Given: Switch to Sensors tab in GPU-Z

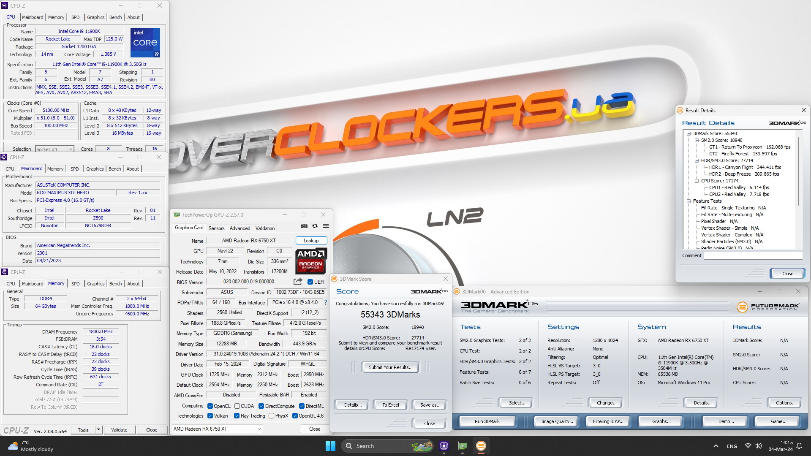Looking at the screenshot, I should coord(216,228).
